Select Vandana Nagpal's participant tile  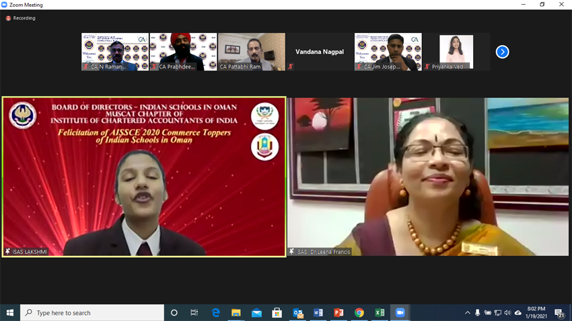pos(320,52)
